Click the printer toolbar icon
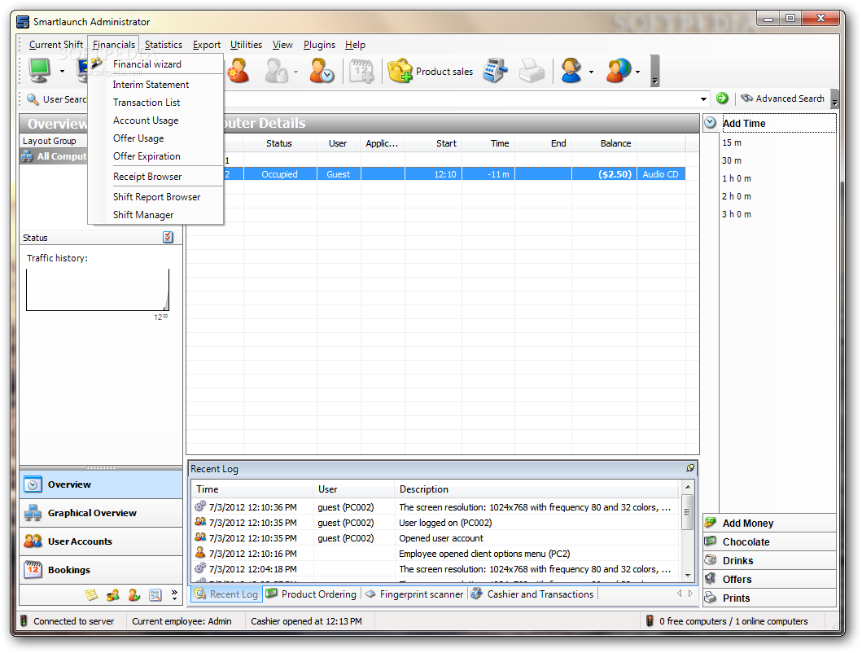The image size is (862, 653). (x=532, y=70)
